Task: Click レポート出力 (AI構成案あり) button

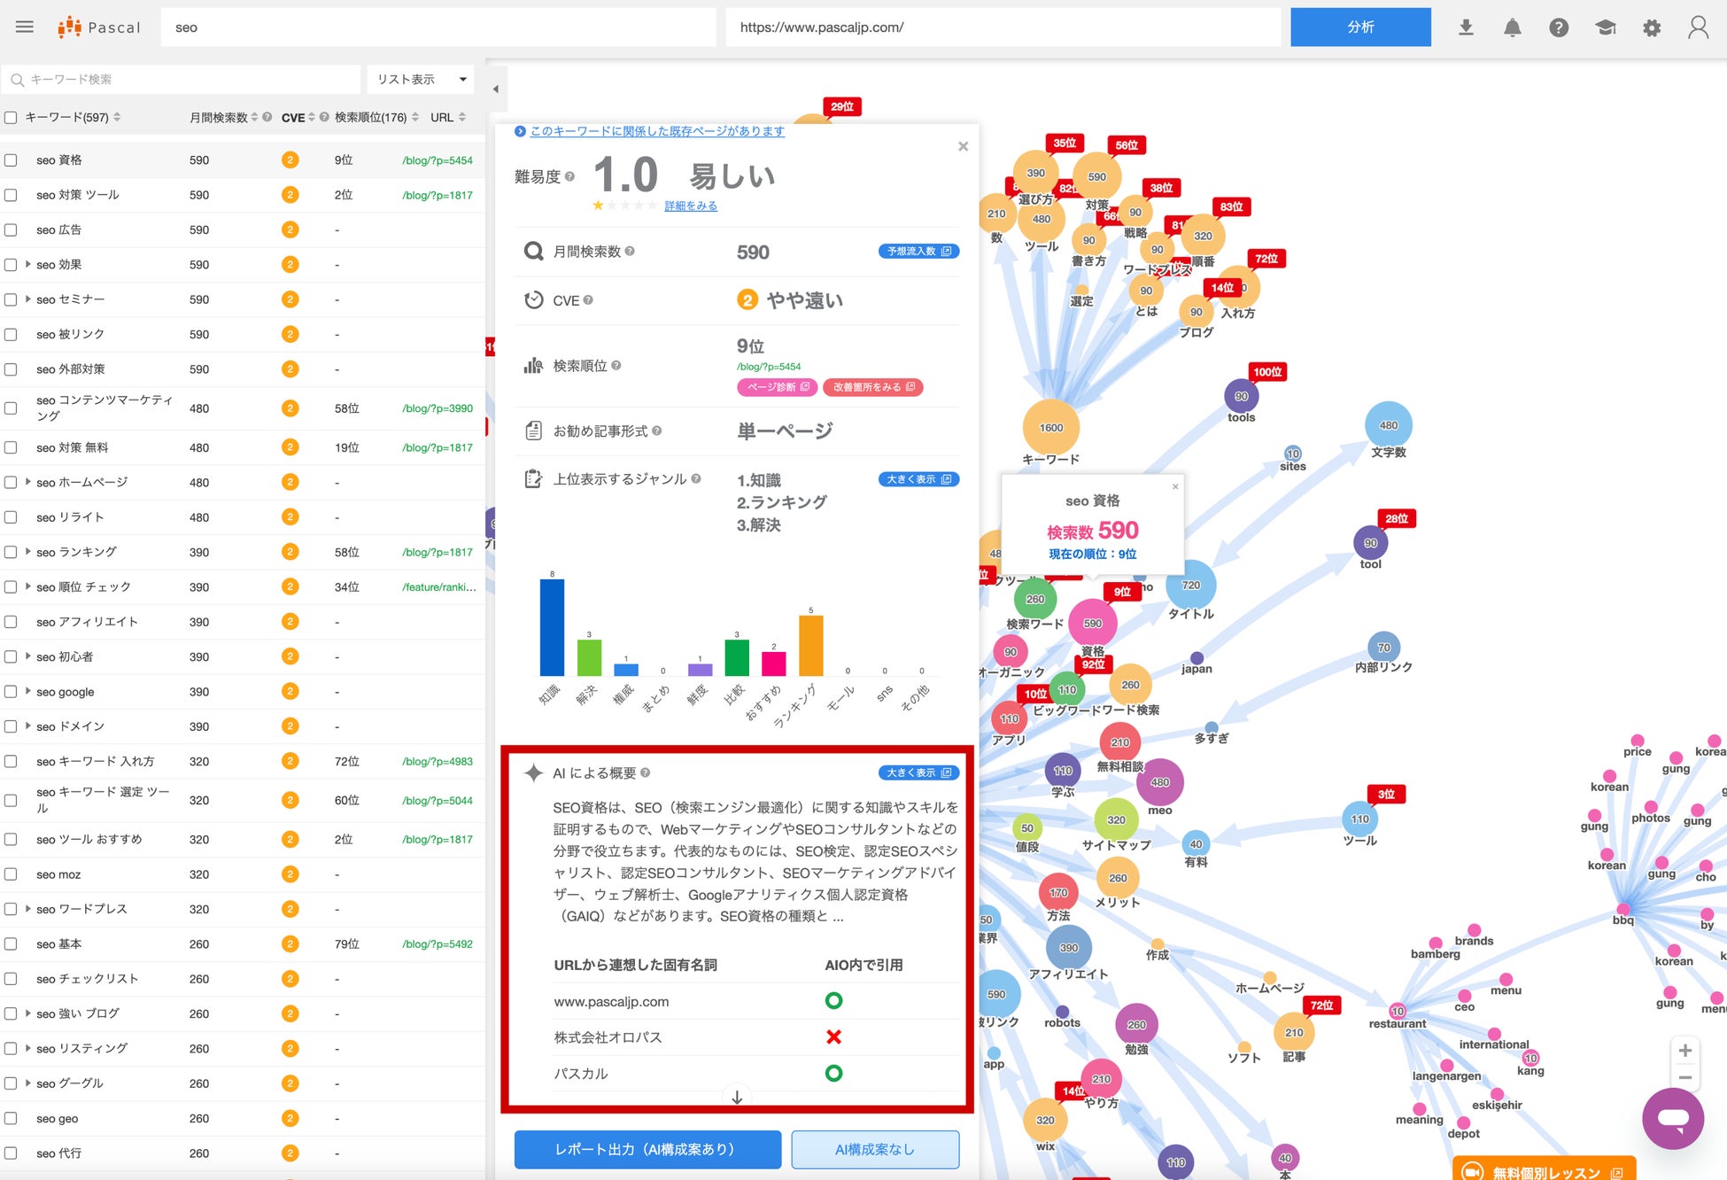Action: pos(647,1149)
